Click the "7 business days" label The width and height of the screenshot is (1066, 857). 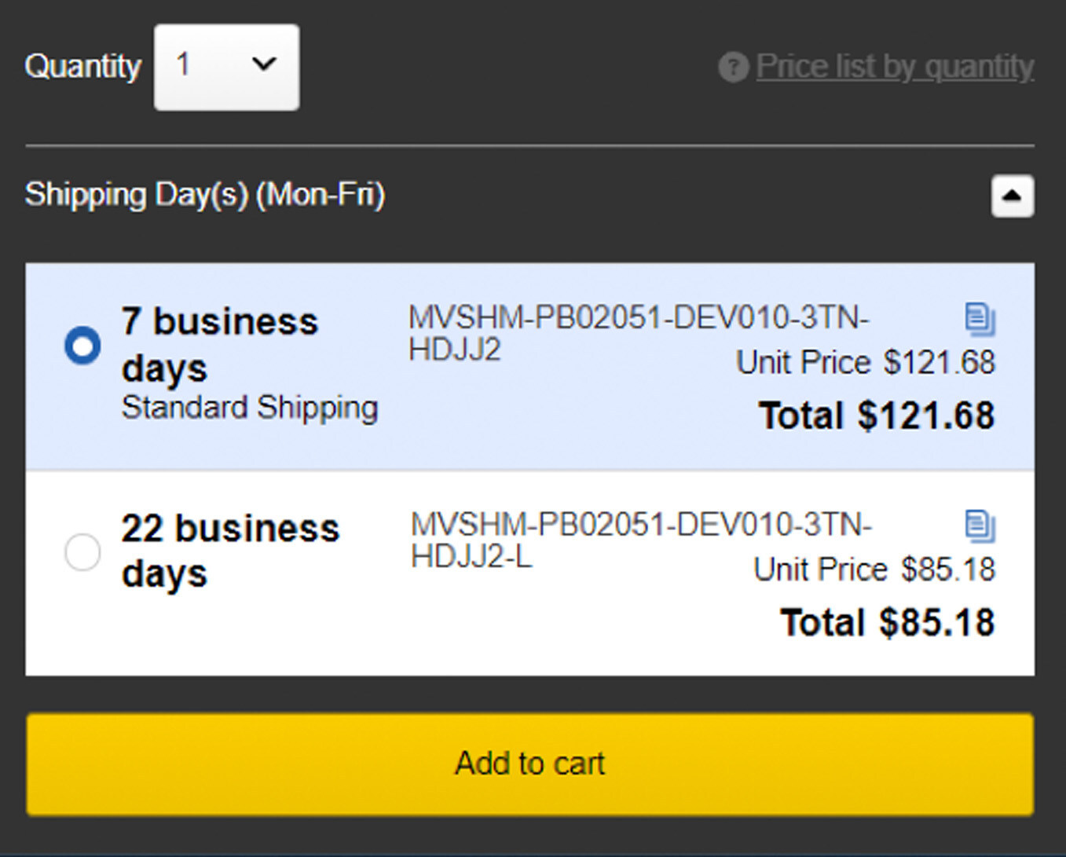[x=219, y=345]
